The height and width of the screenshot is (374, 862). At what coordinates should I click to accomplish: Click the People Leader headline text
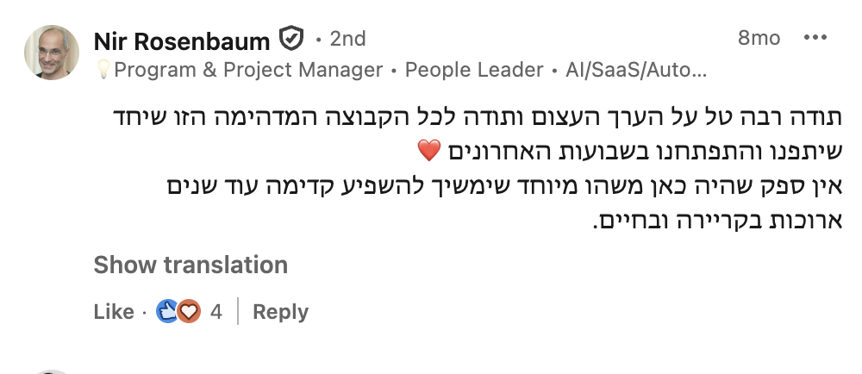pyautogui.click(x=474, y=71)
